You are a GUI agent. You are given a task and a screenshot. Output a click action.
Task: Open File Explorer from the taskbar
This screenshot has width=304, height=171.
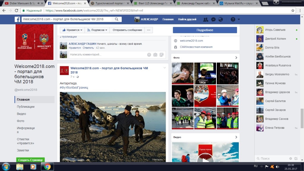pyautogui.click(x=20, y=167)
